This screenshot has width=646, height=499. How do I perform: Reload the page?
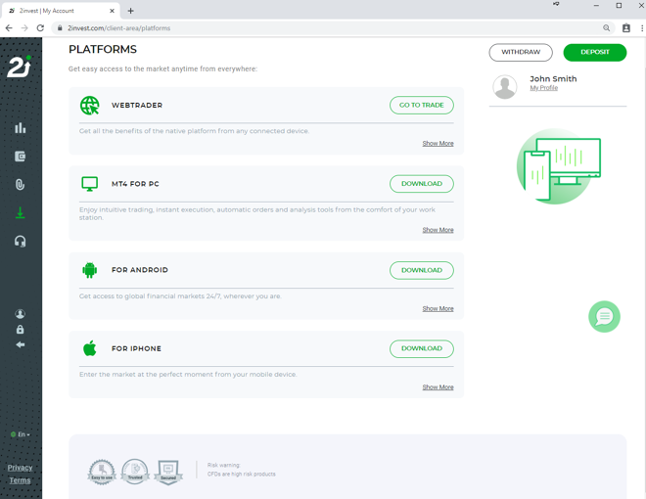click(x=40, y=28)
